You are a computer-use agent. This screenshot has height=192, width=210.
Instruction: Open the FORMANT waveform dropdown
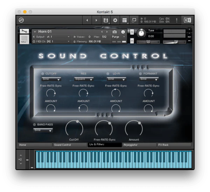(149, 79)
